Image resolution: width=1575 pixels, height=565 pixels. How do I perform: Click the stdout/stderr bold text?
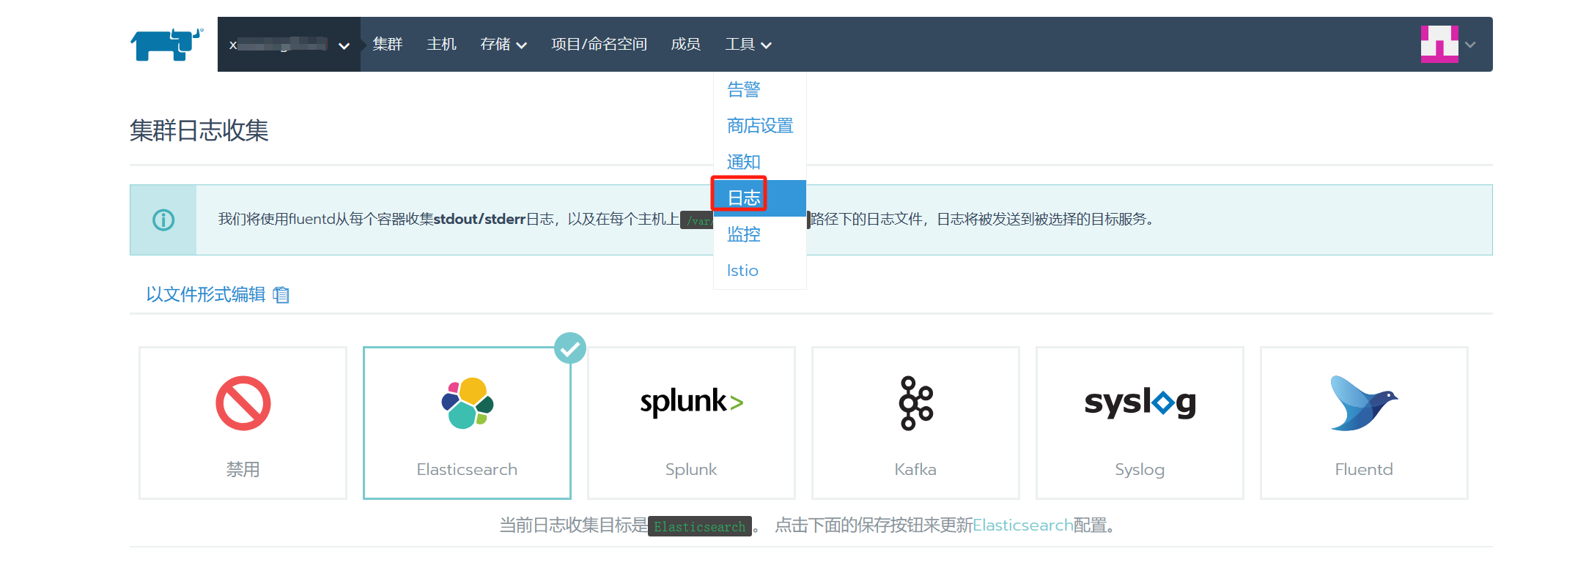pyautogui.click(x=480, y=219)
